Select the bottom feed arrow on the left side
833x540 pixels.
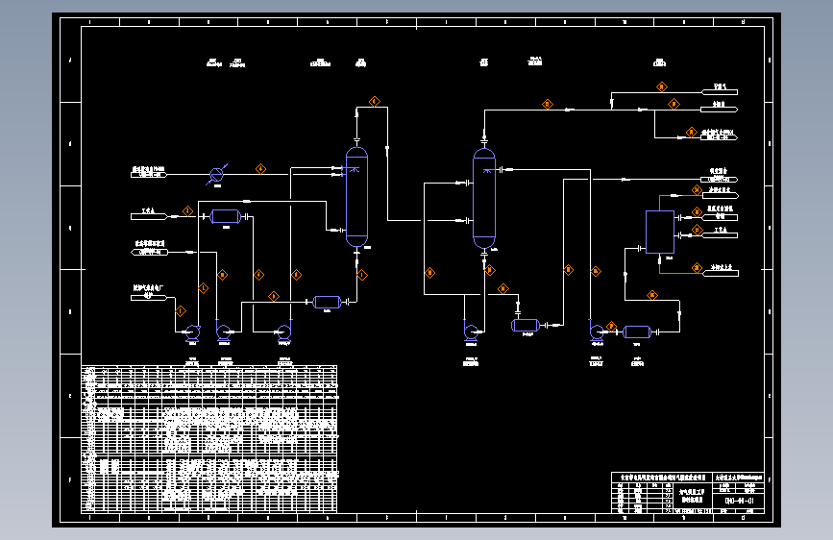pos(149,298)
